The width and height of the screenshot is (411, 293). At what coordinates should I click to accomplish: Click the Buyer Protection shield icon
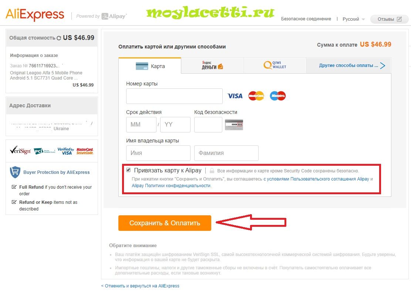tap(15, 172)
